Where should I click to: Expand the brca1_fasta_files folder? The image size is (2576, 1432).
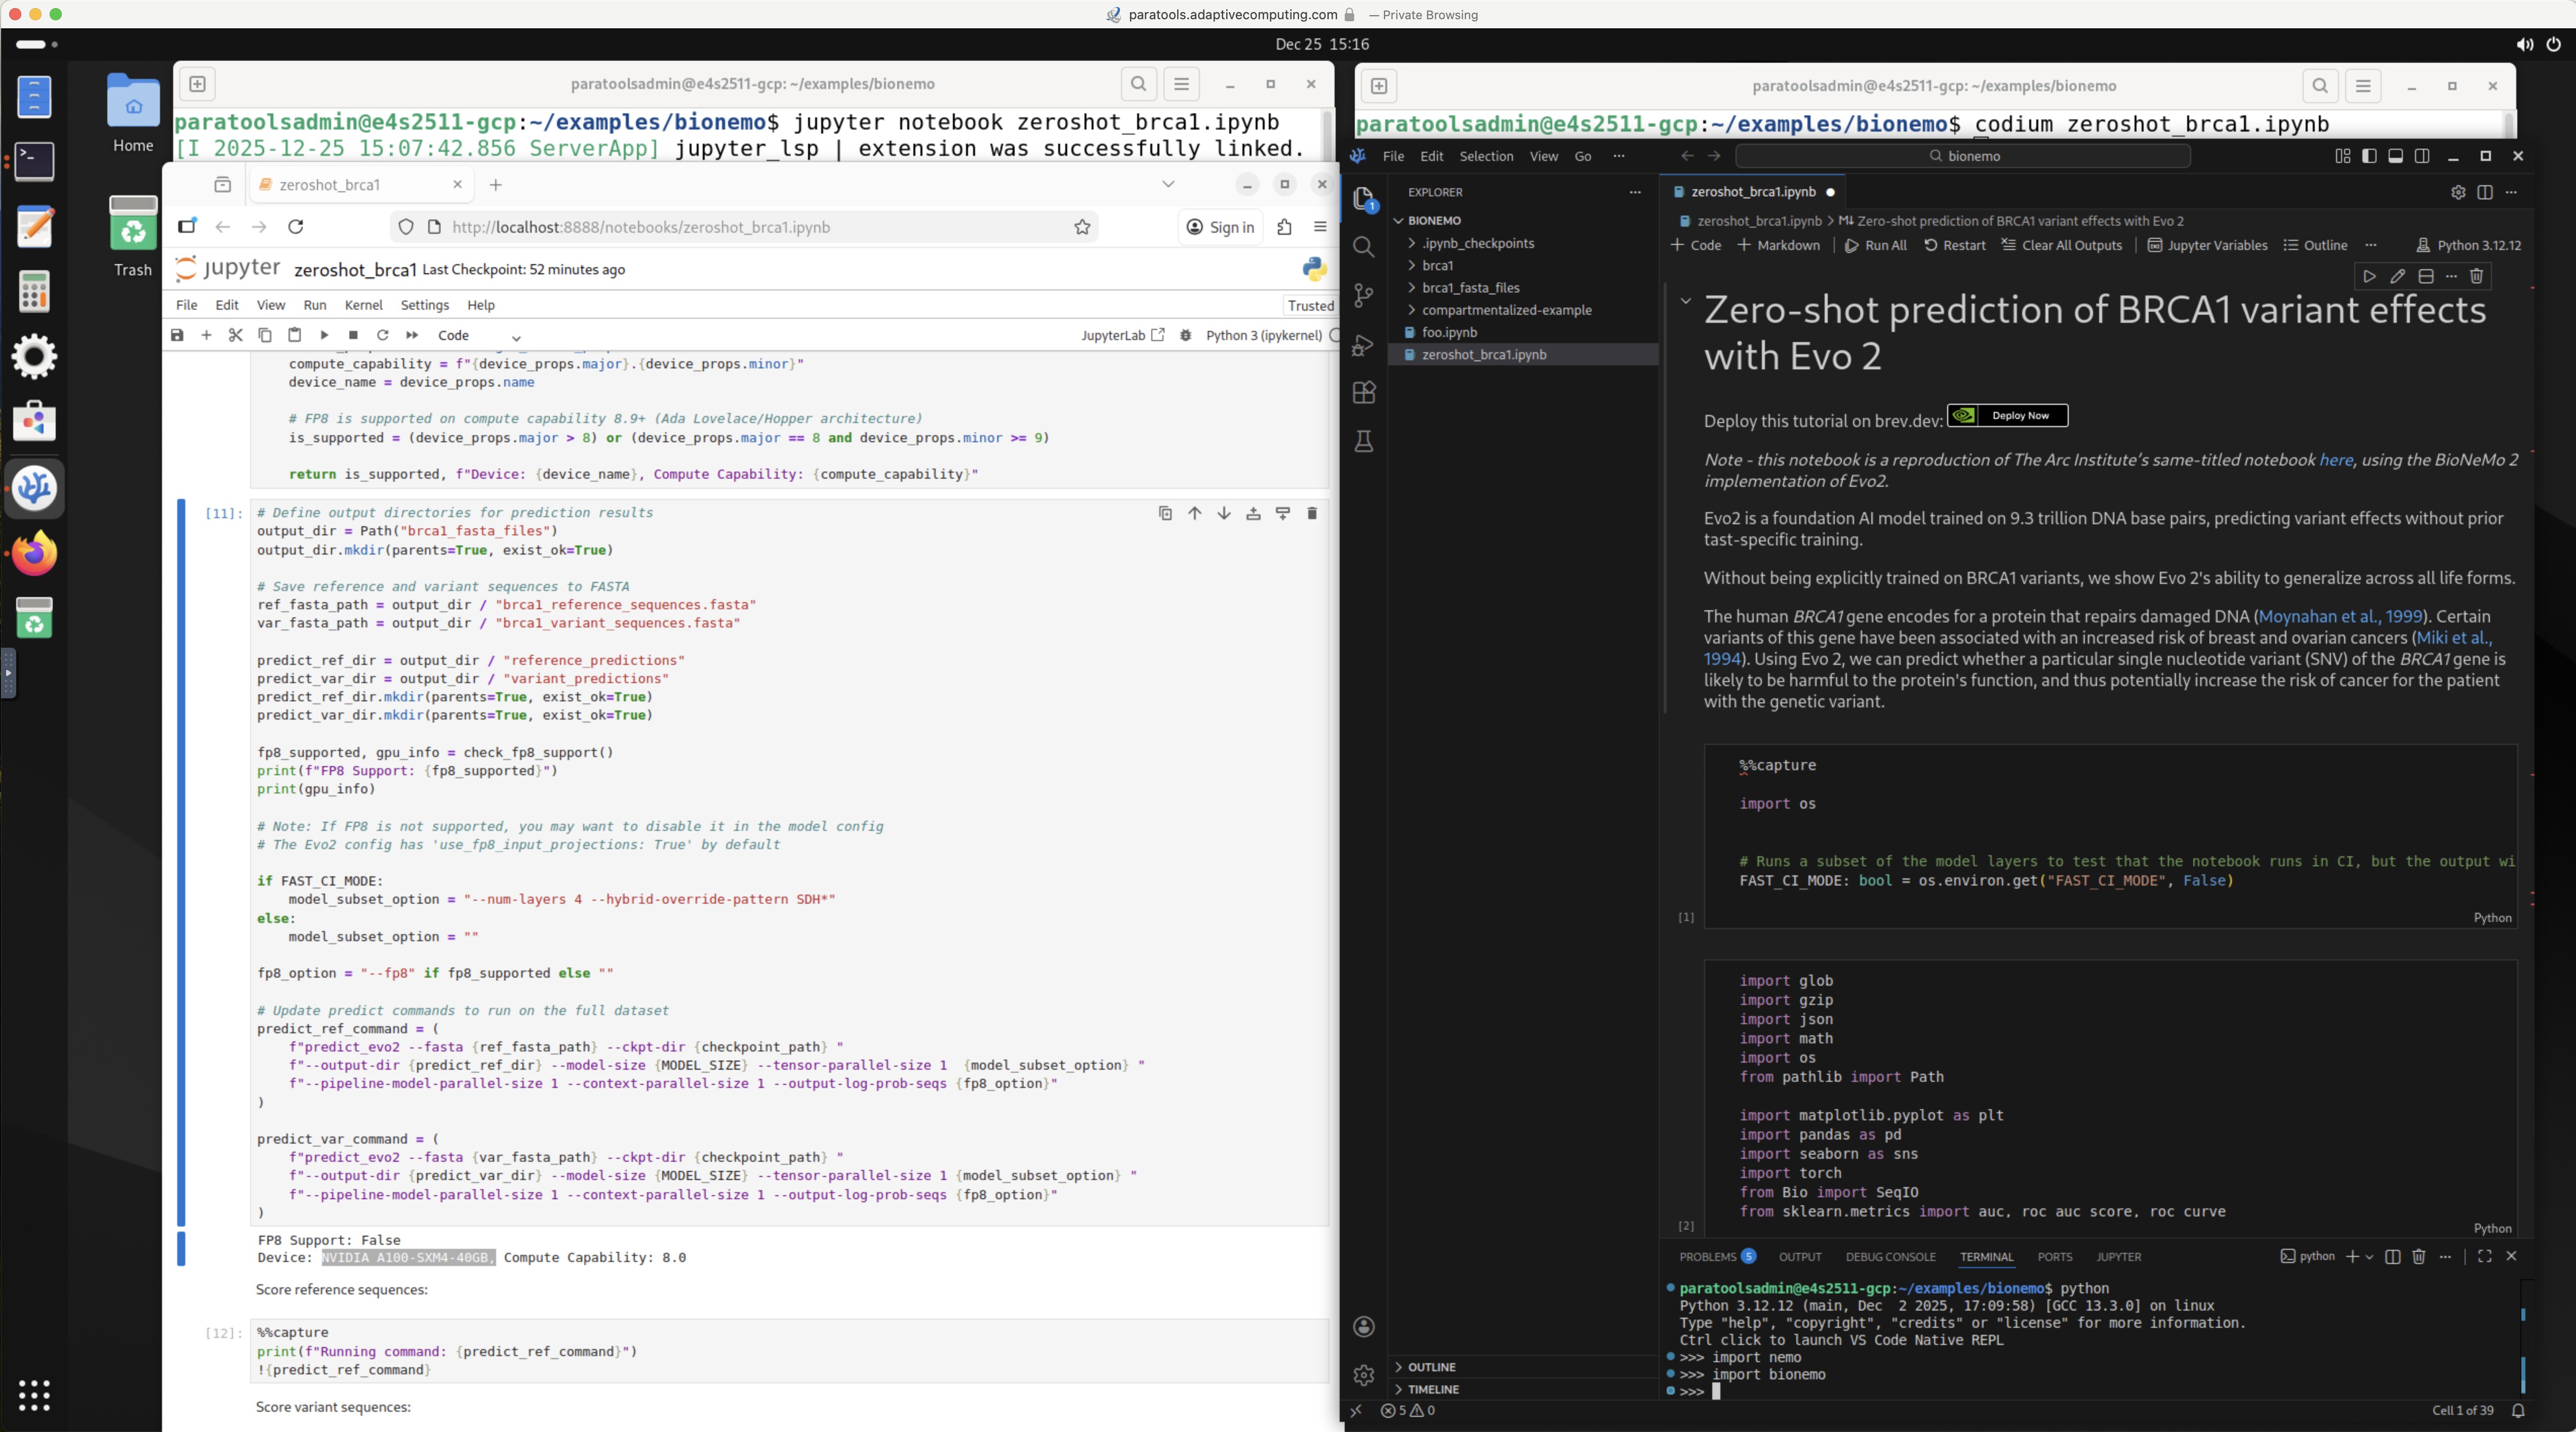[1470, 288]
